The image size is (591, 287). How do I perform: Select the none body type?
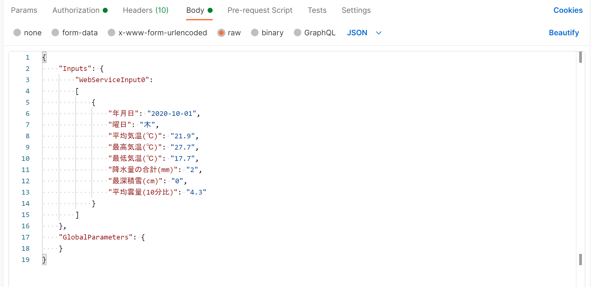[17, 33]
